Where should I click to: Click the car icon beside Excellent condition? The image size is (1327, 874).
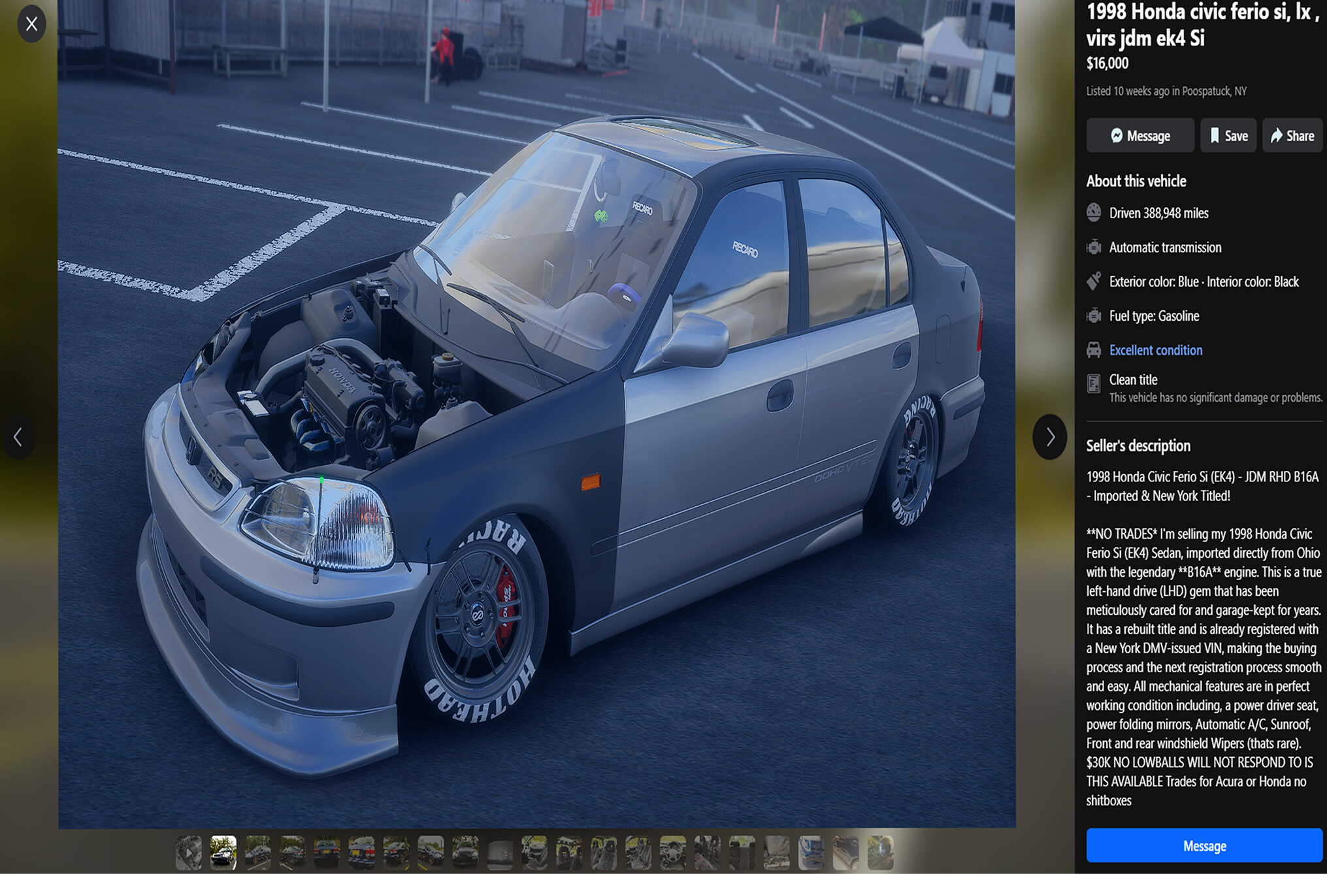(x=1094, y=350)
